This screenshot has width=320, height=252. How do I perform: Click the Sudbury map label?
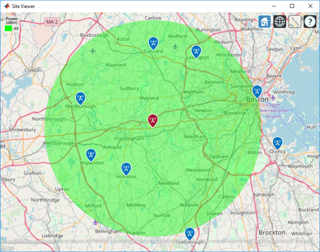pos(129,88)
